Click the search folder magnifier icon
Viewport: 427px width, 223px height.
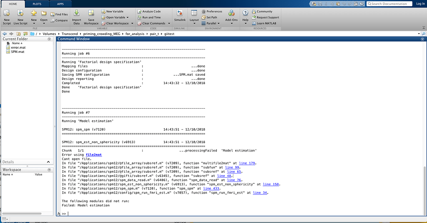pos(424,34)
